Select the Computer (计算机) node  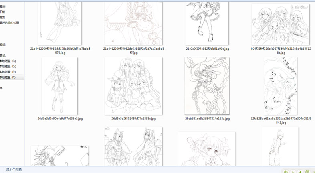tap(3, 55)
